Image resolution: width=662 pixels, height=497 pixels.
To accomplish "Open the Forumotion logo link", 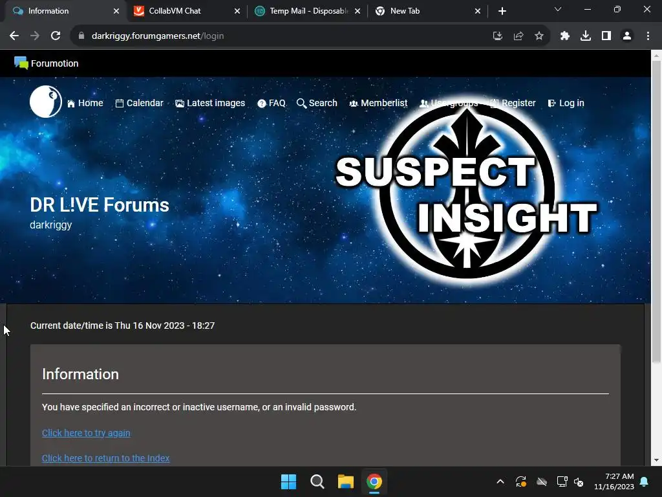I will click(x=46, y=63).
